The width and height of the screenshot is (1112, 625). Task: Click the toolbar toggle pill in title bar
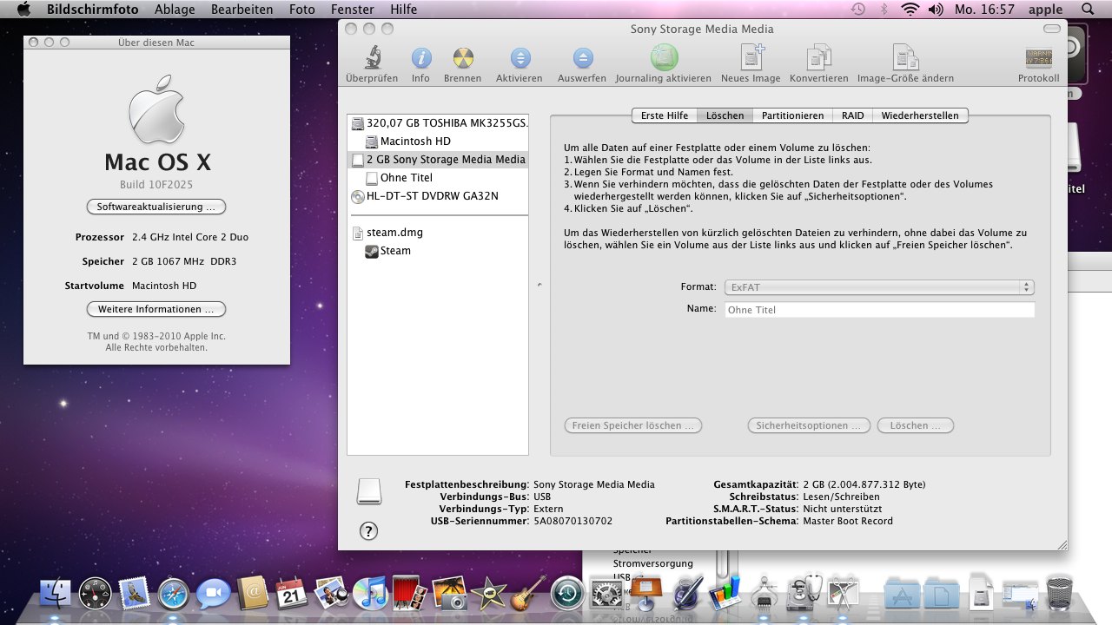[1052, 29]
